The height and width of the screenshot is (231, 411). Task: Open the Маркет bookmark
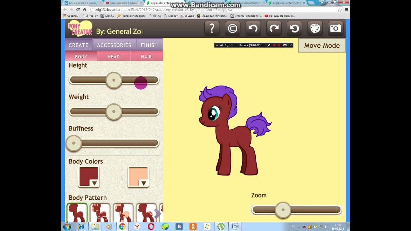171,16
